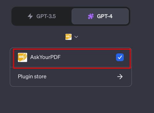The image size is (154, 113).
Task: Select the GPT-4 model tab
Action: [100, 16]
